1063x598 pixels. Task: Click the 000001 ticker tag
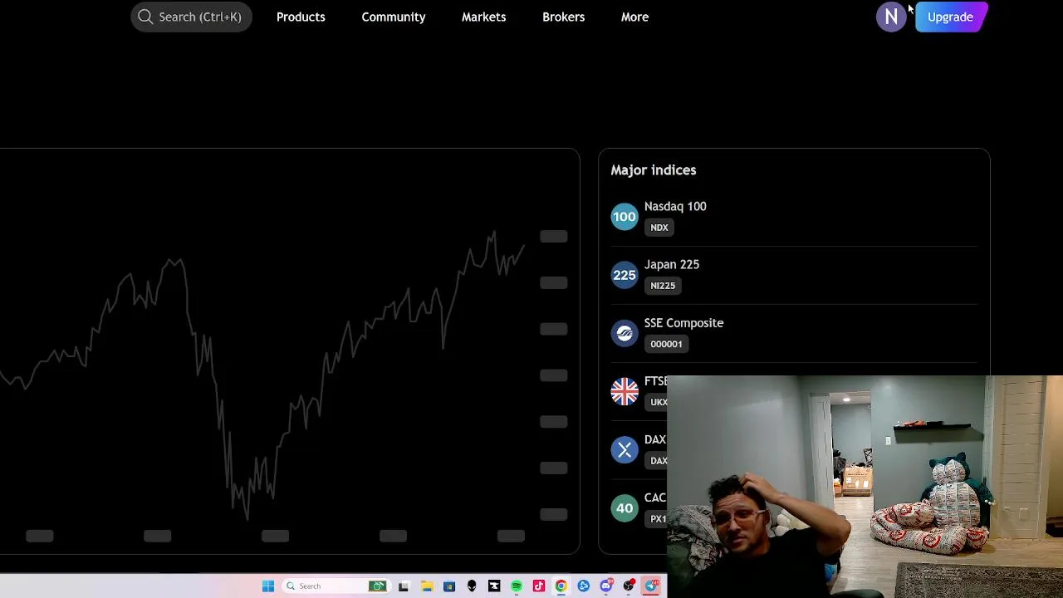[666, 344]
